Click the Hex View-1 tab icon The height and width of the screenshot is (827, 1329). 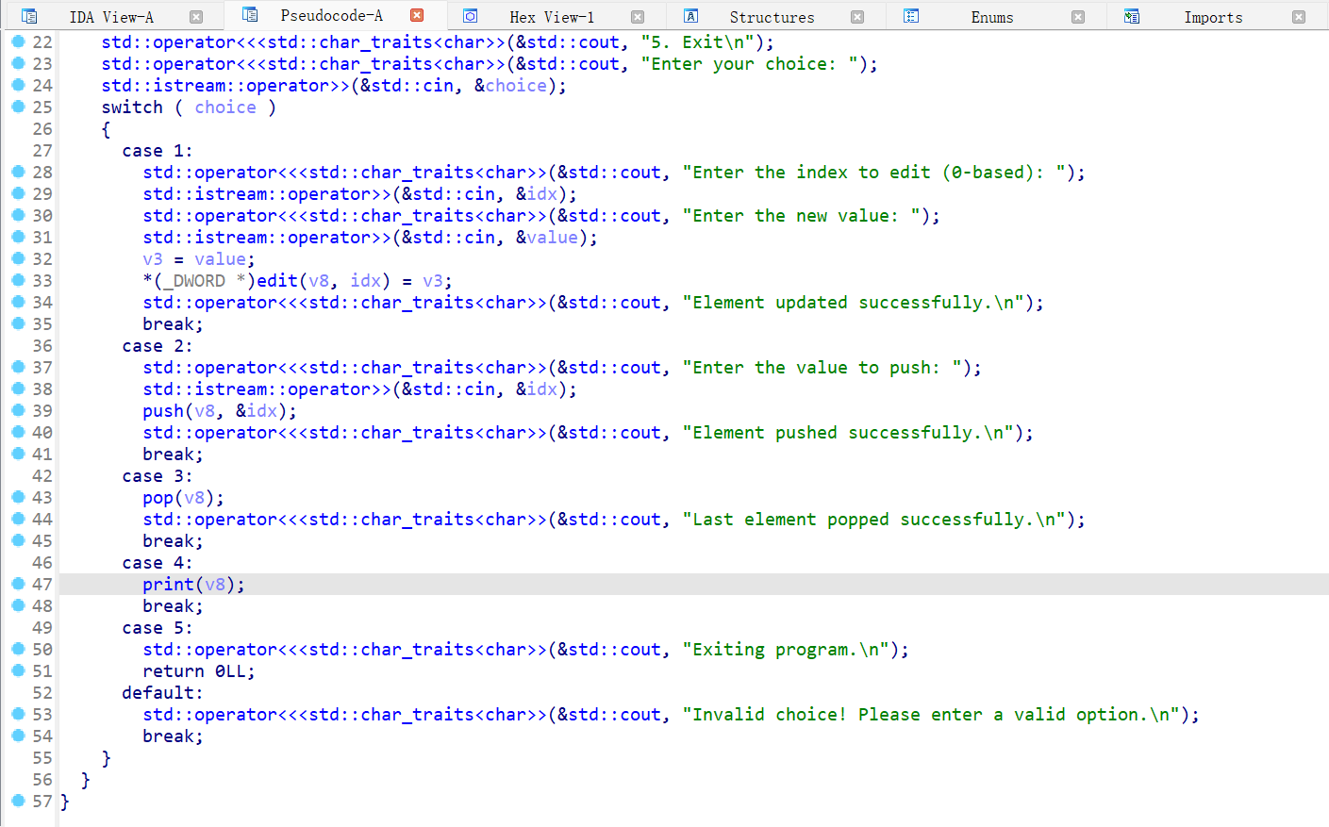(471, 16)
